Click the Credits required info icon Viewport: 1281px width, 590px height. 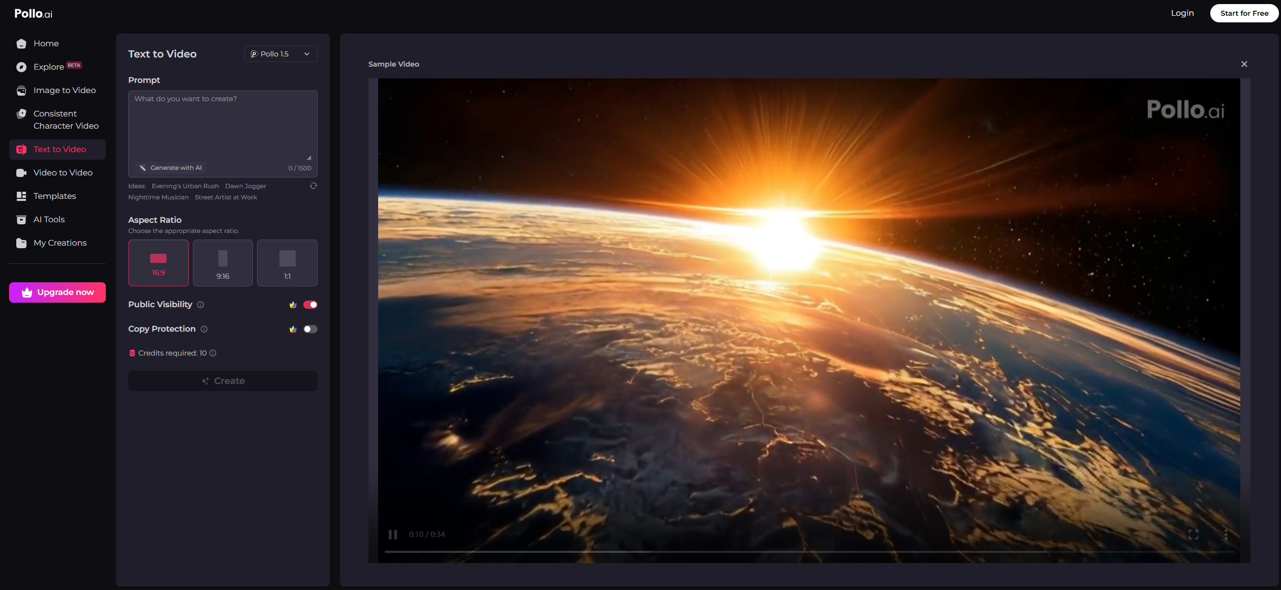tap(213, 353)
